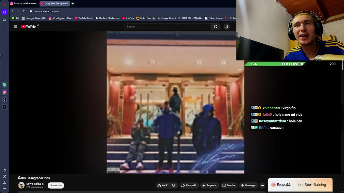
Task: Open the Kick bookmark
Action: tap(16, 18)
